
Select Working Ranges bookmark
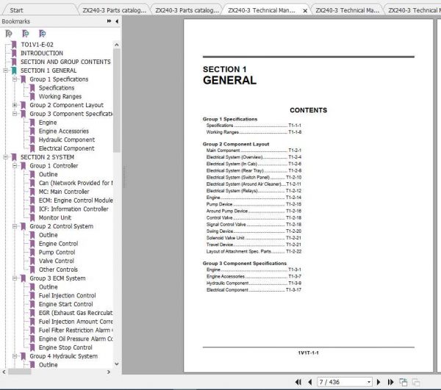click(x=60, y=96)
